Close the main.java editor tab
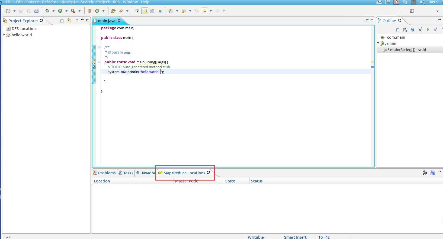This screenshot has height=239, width=443. pos(119,21)
